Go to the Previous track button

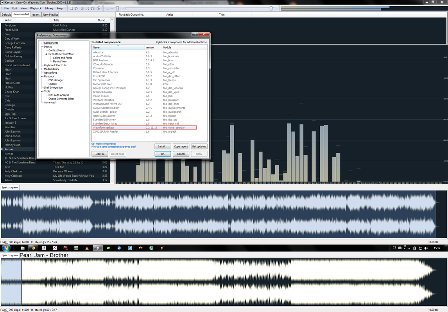88,8
